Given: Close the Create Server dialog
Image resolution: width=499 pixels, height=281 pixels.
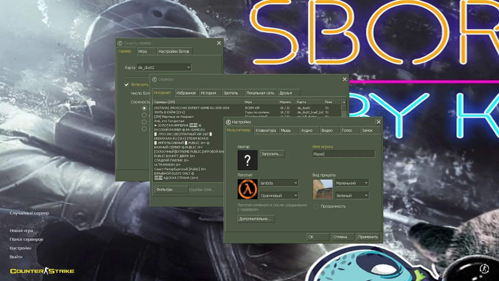Looking at the screenshot, I should 219,43.
